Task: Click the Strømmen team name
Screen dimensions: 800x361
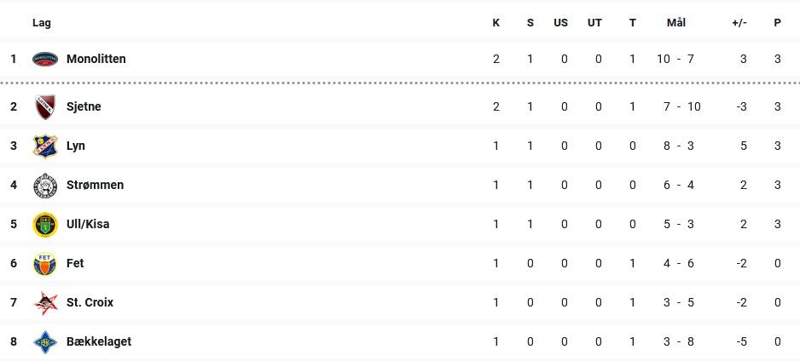Action: click(x=95, y=186)
